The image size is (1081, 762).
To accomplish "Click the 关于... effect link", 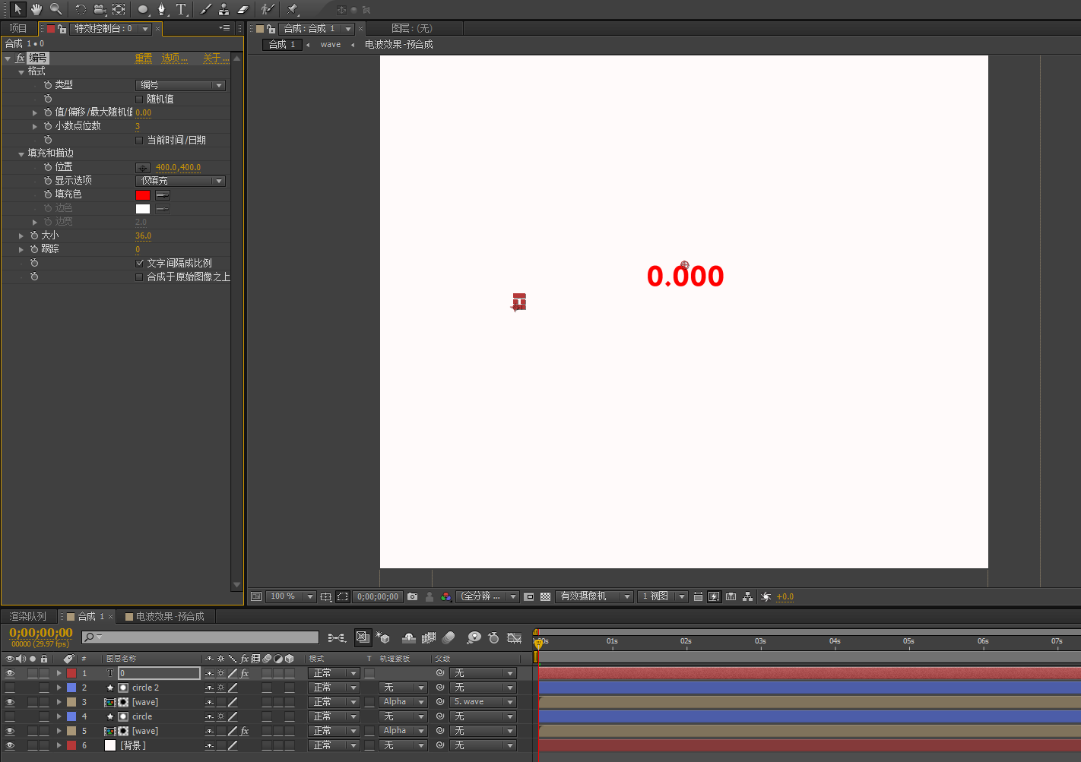I will click(x=216, y=58).
